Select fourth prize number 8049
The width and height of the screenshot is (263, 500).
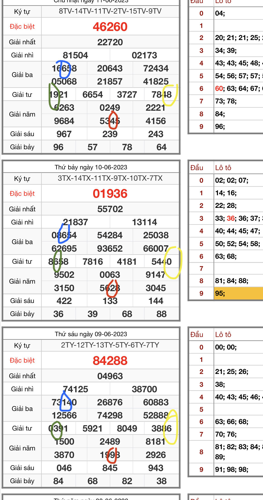coord(127,428)
